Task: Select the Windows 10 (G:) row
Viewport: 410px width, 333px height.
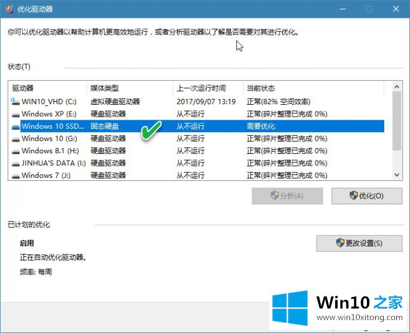Action: point(198,138)
